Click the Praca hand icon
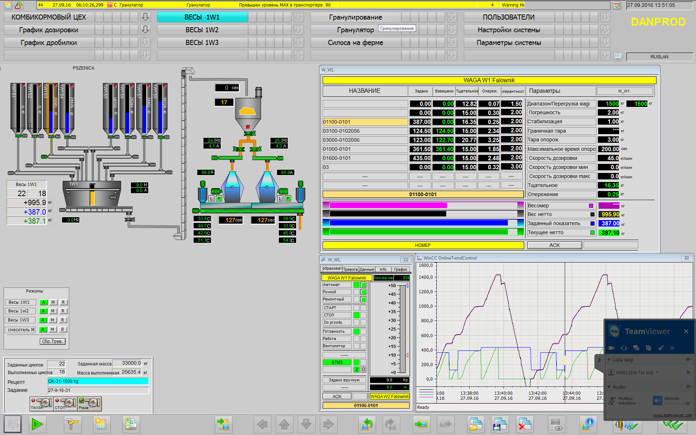Image resolution: width=696 pixels, height=435 pixels. pos(90,403)
